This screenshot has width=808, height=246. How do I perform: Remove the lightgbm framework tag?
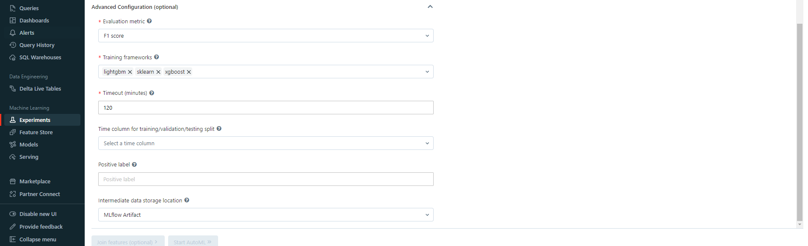point(130,72)
